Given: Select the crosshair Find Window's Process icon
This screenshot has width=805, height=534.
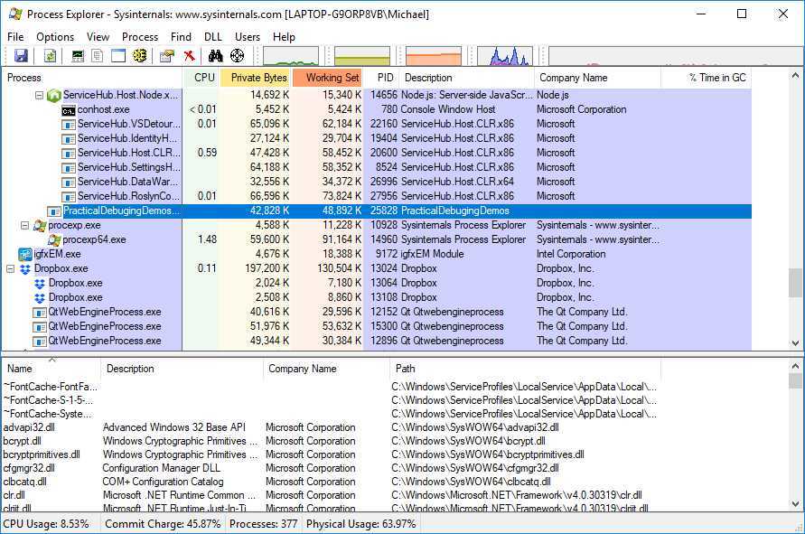Looking at the screenshot, I should tap(238, 55).
